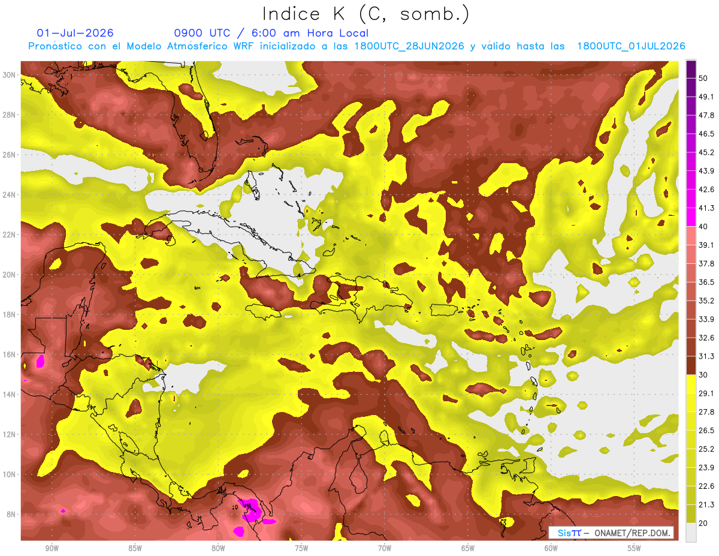719x556 pixels.
Task: Click the colorbar value "21.3"
Action: click(706, 505)
